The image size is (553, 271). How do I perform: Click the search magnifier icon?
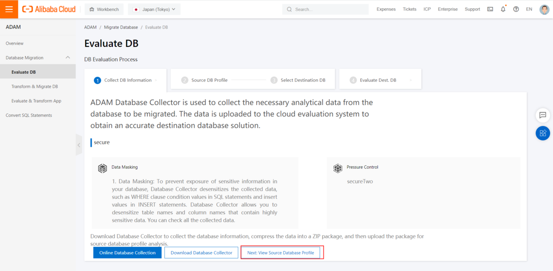point(289,9)
